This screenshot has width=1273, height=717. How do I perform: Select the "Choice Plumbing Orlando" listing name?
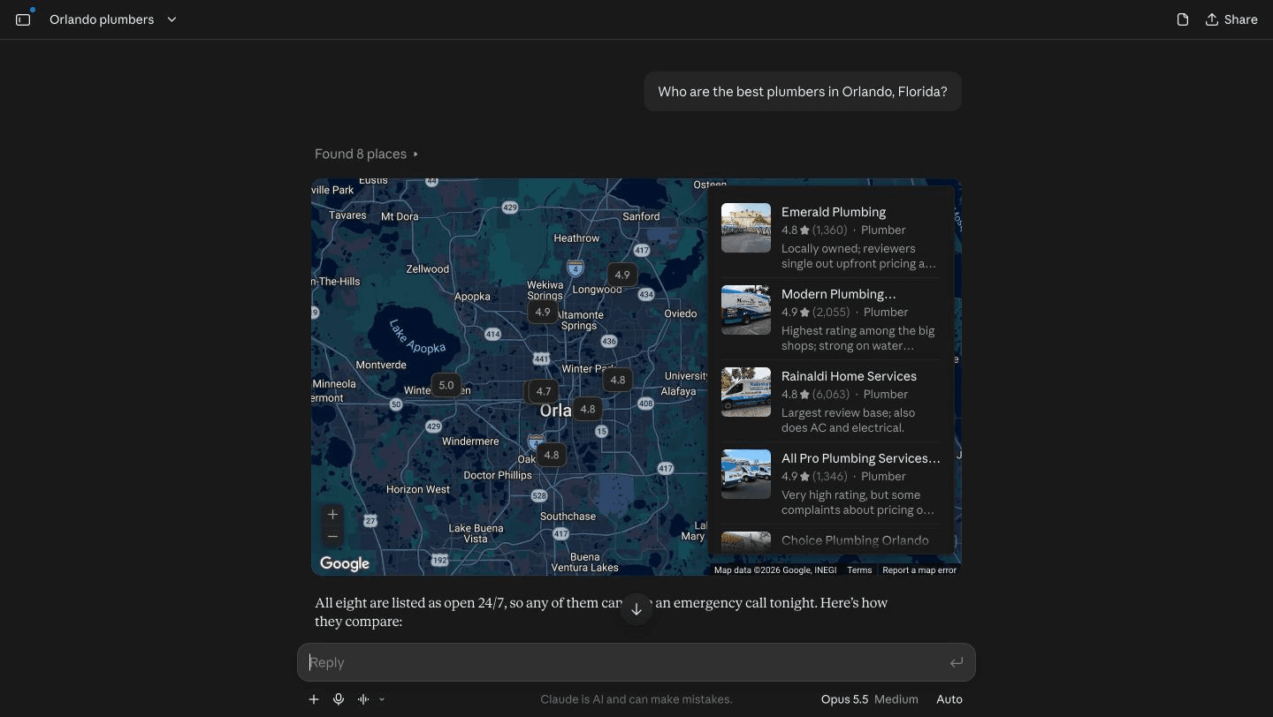point(855,540)
